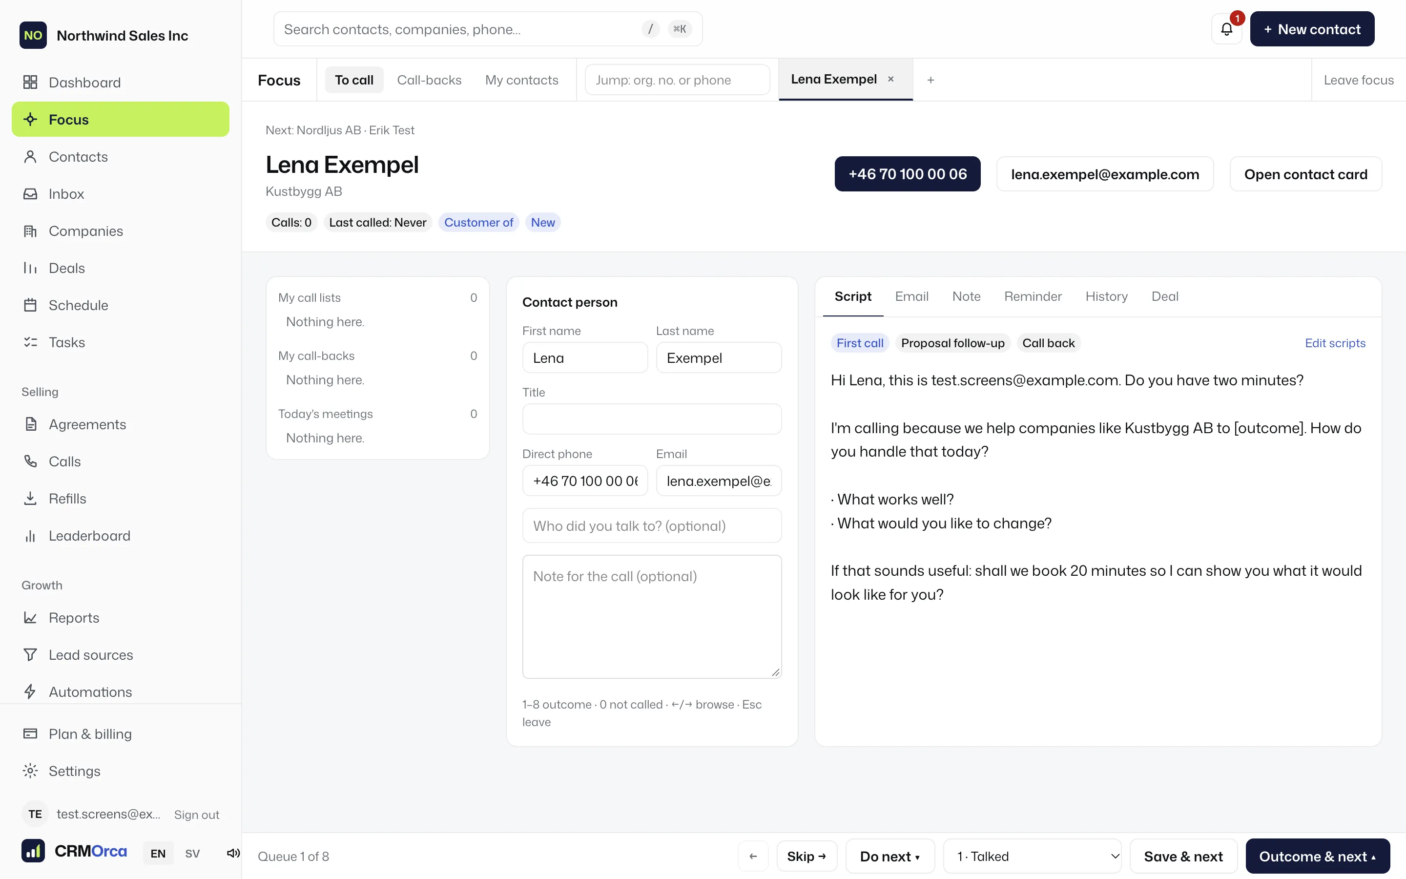This screenshot has height=879, width=1406.
Task: Focus the Note for the call textarea
Action: 652,617
